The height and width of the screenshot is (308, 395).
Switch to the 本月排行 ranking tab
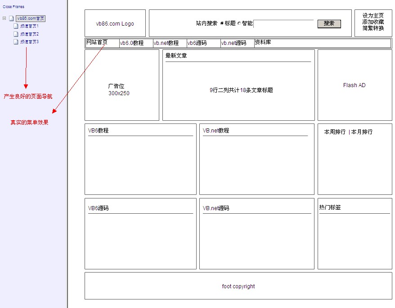coord(362,132)
